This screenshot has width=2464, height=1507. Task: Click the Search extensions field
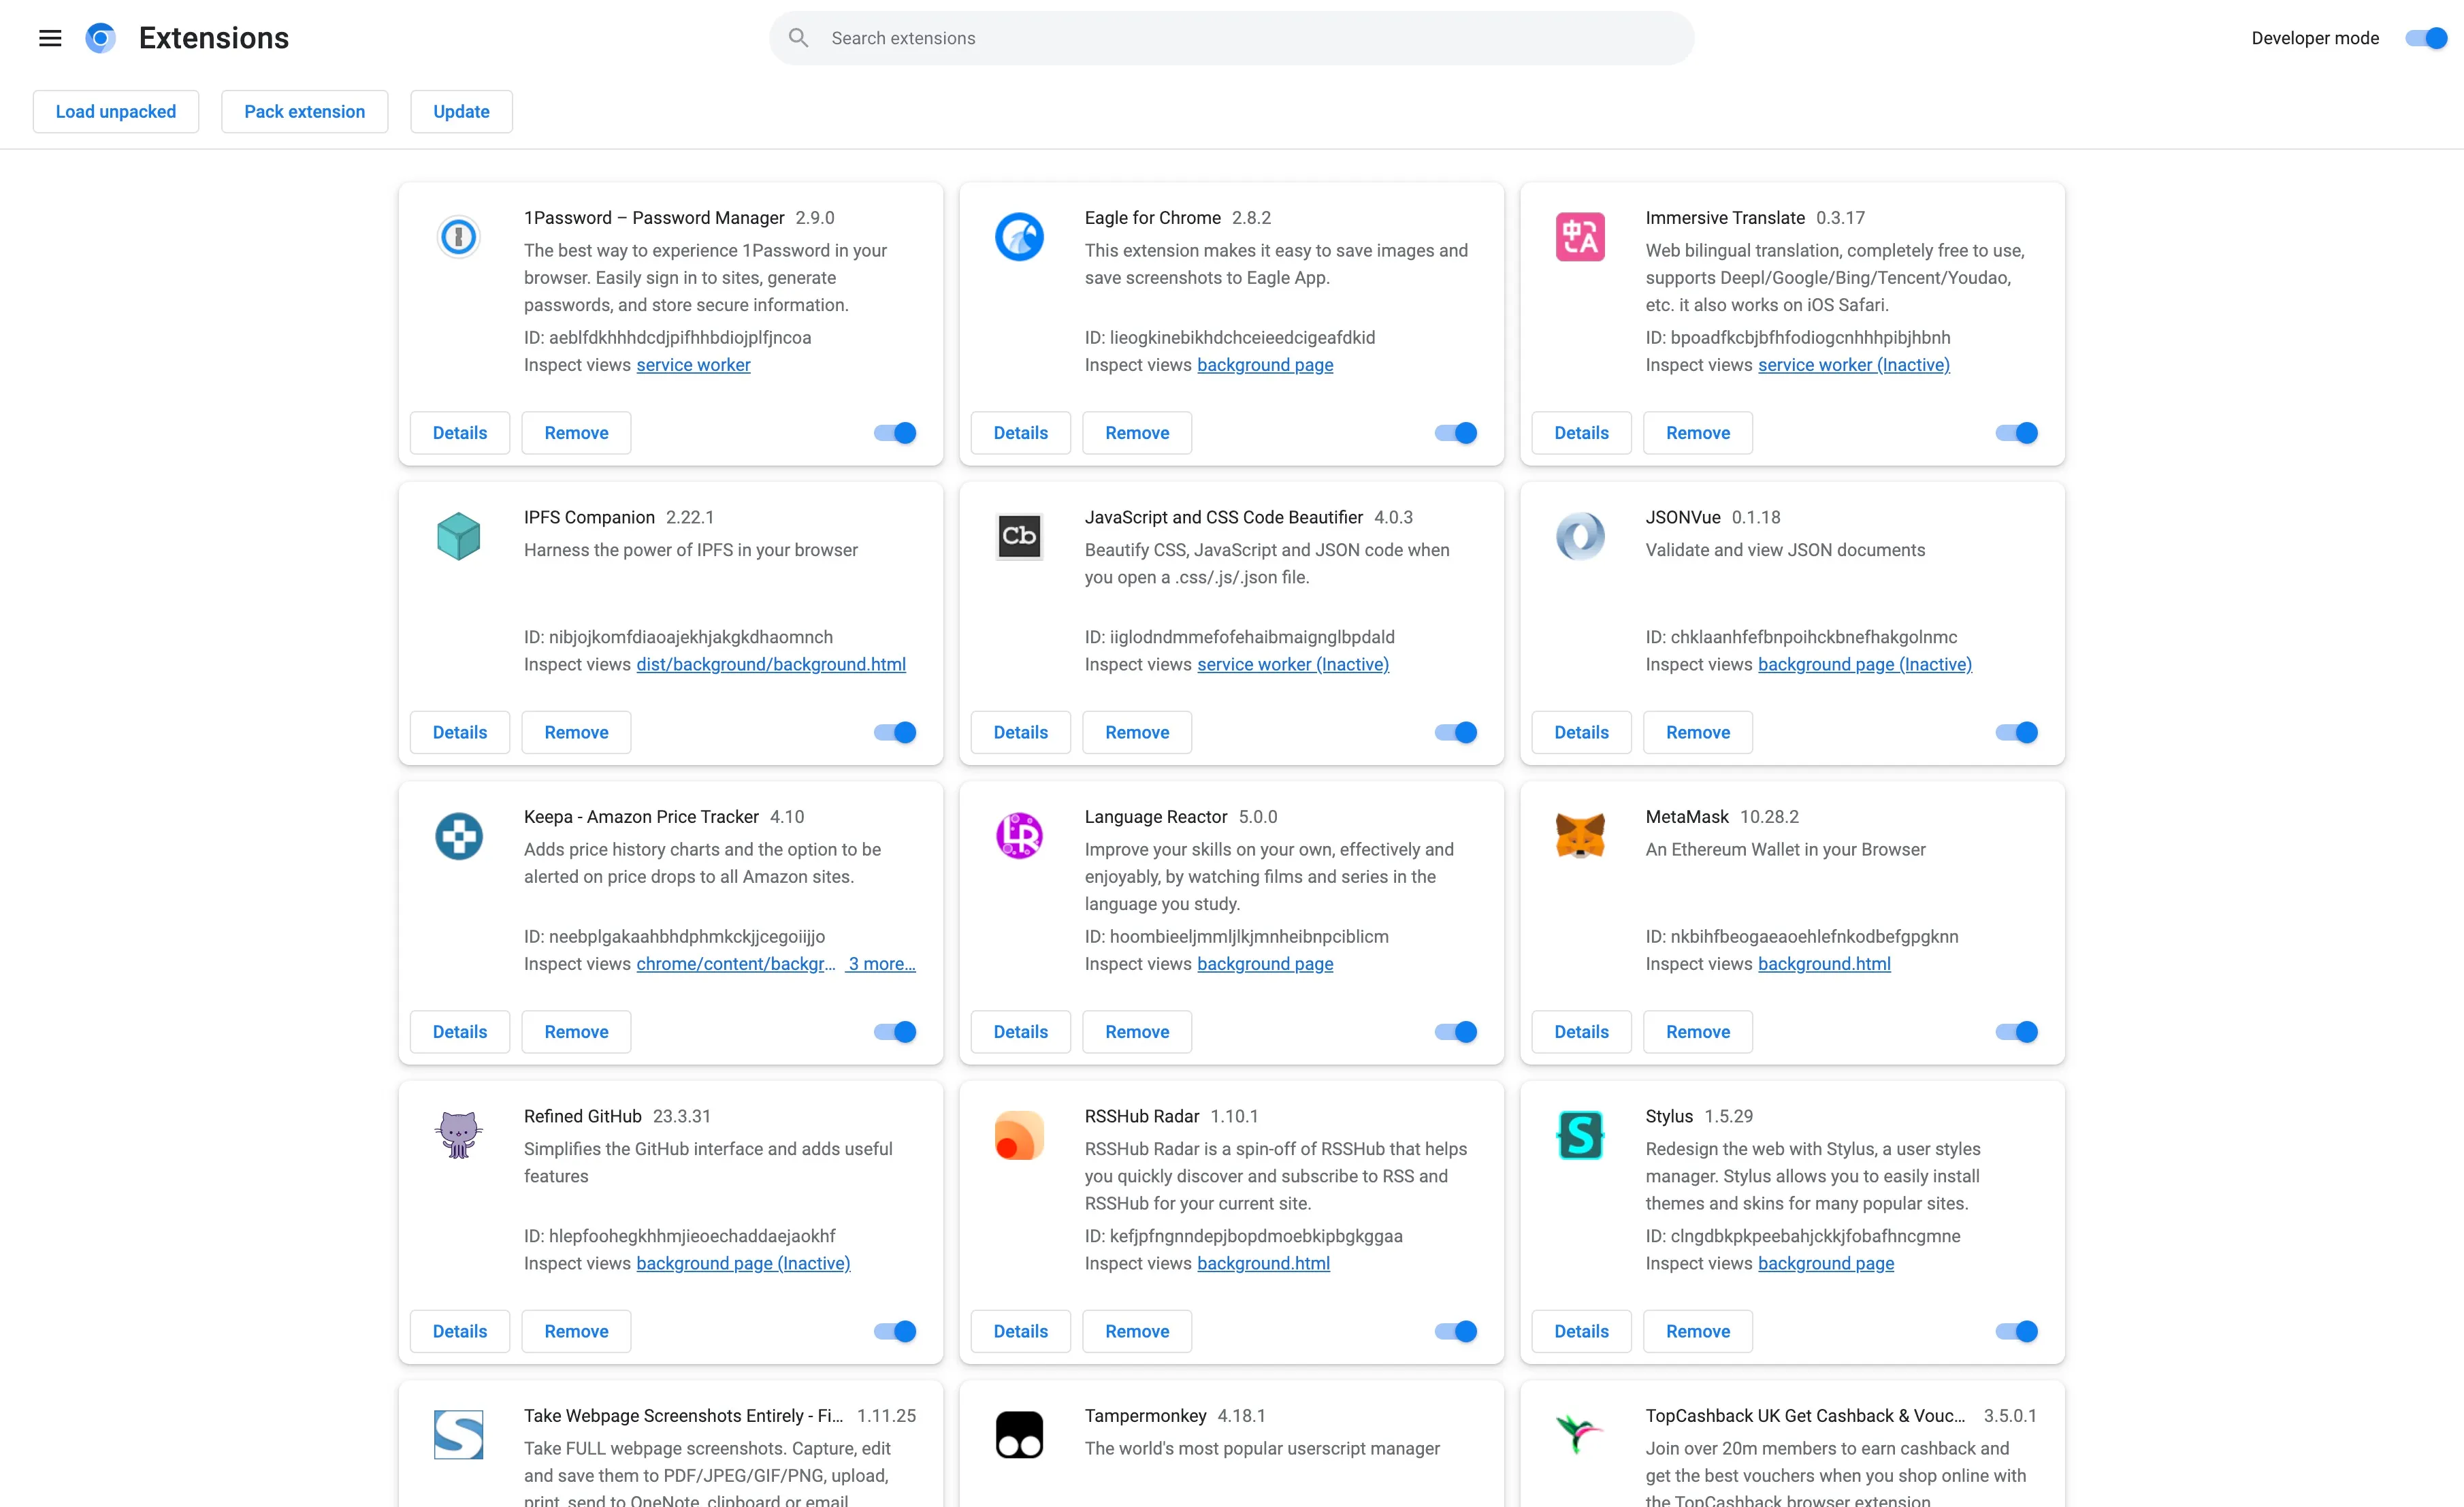[1231, 38]
